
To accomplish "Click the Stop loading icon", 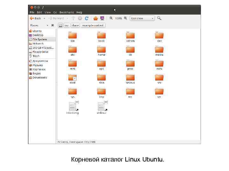I will point(80,18).
